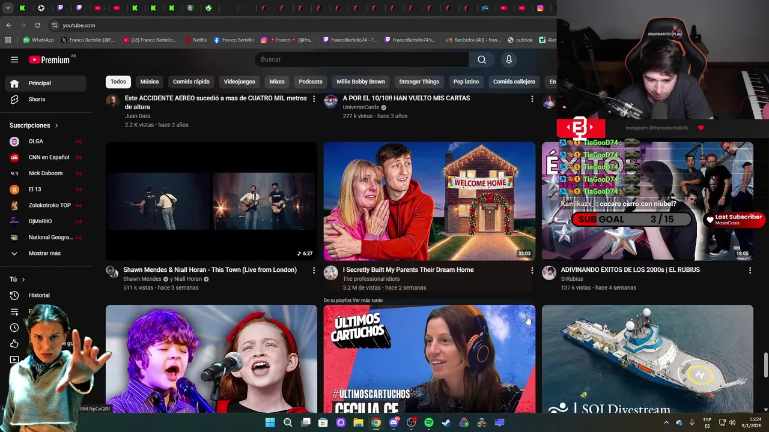Image resolution: width=769 pixels, height=432 pixels.
Task: Open the CNN en Español subscription
Action: pos(46,157)
